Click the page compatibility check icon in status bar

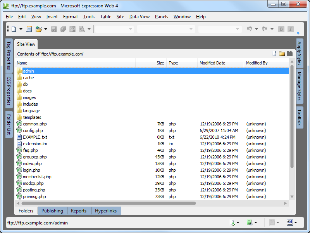(x=232, y=223)
